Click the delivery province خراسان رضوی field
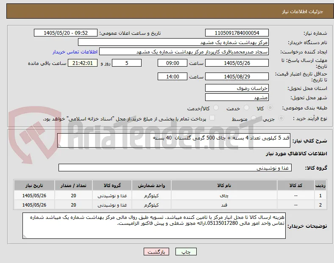334x263 pixels. [237, 88]
